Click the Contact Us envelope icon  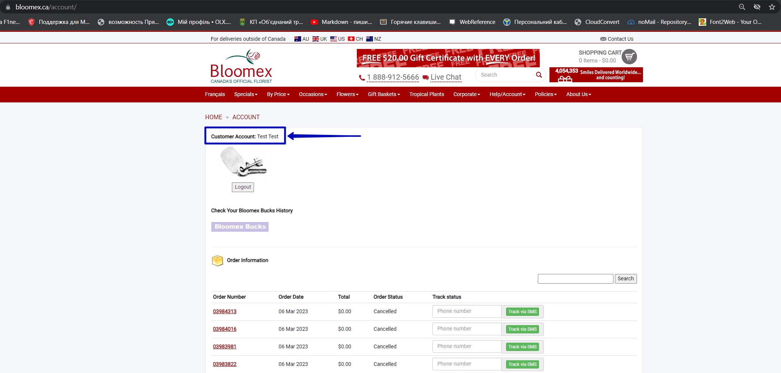[603, 39]
